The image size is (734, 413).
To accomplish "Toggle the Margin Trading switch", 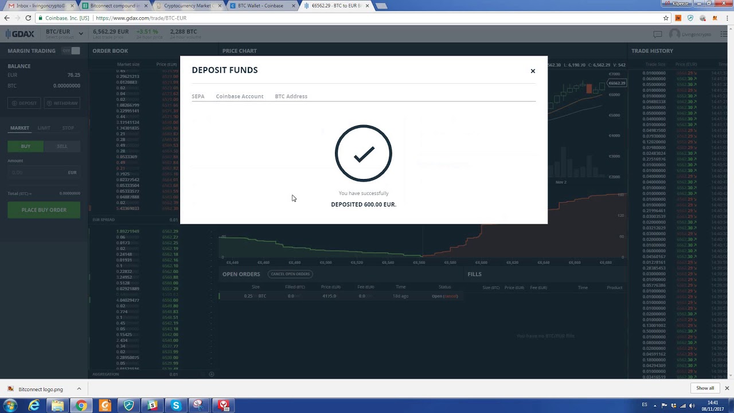I will pyautogui.click(x=71, y=50).
